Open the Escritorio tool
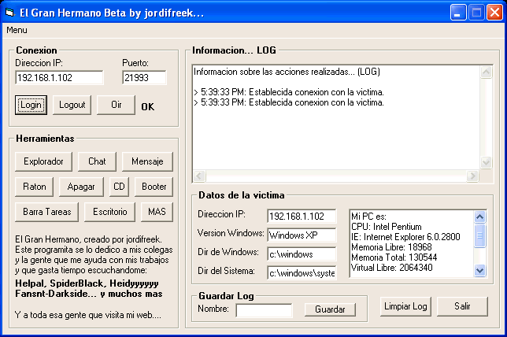507x337 pixels. pyautogui.click(x=109, y=212)
